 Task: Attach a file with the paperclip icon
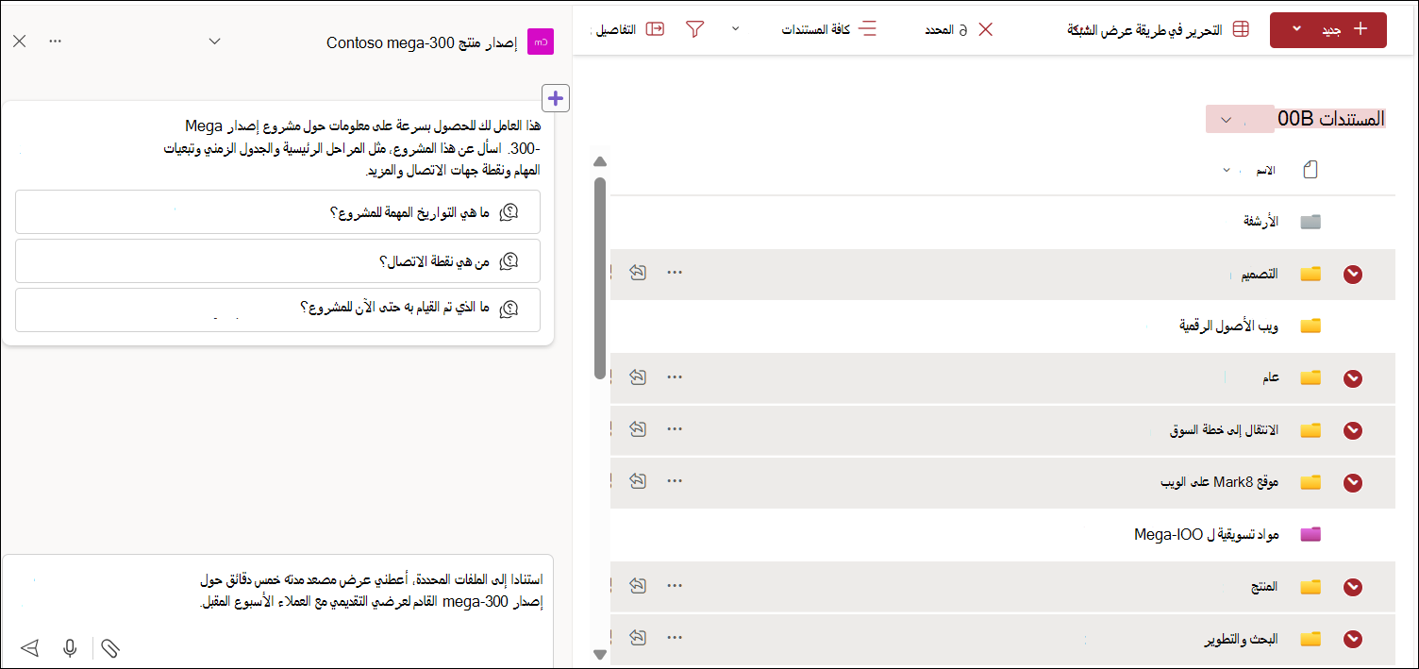110,648
